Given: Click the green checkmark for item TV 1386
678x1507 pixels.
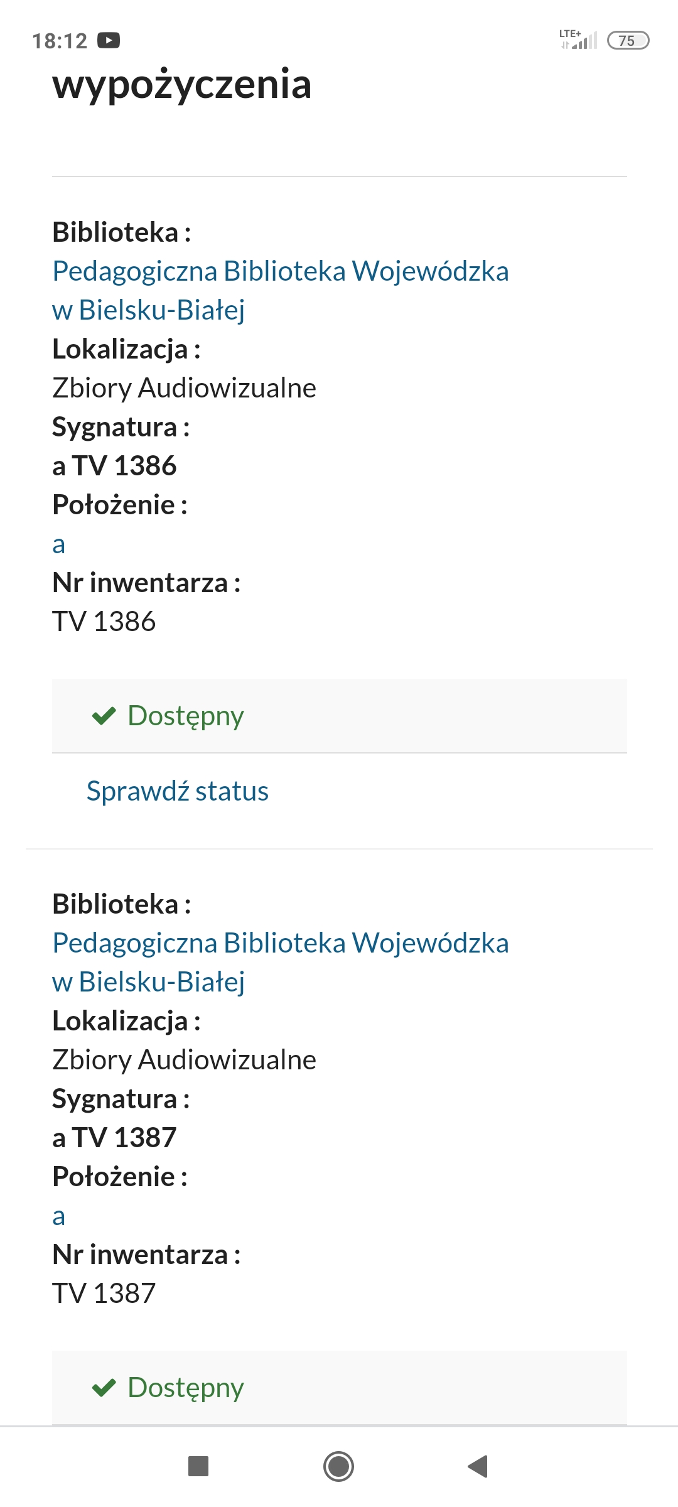Looking at the screenshot, I should [104, 716].
